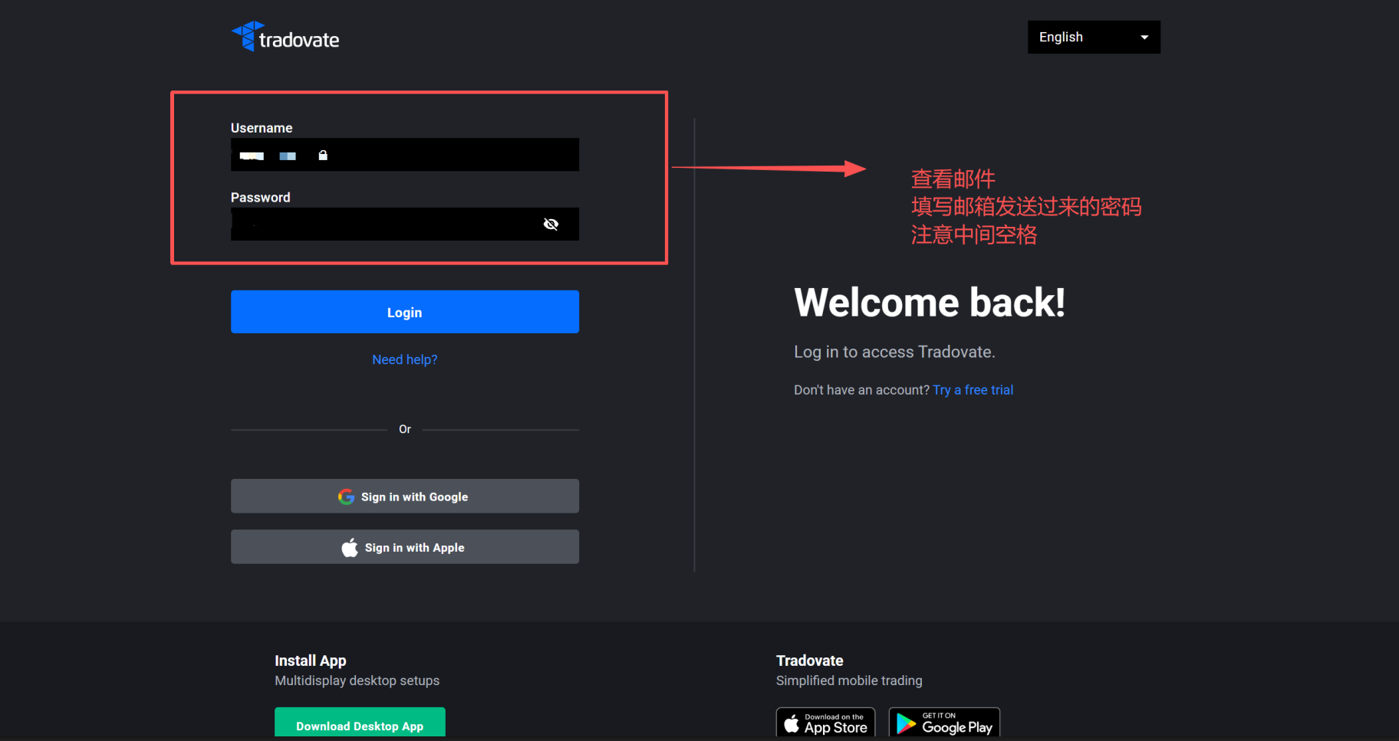Click the Need help? link
1399x741 pixels.
coord(404,359)
